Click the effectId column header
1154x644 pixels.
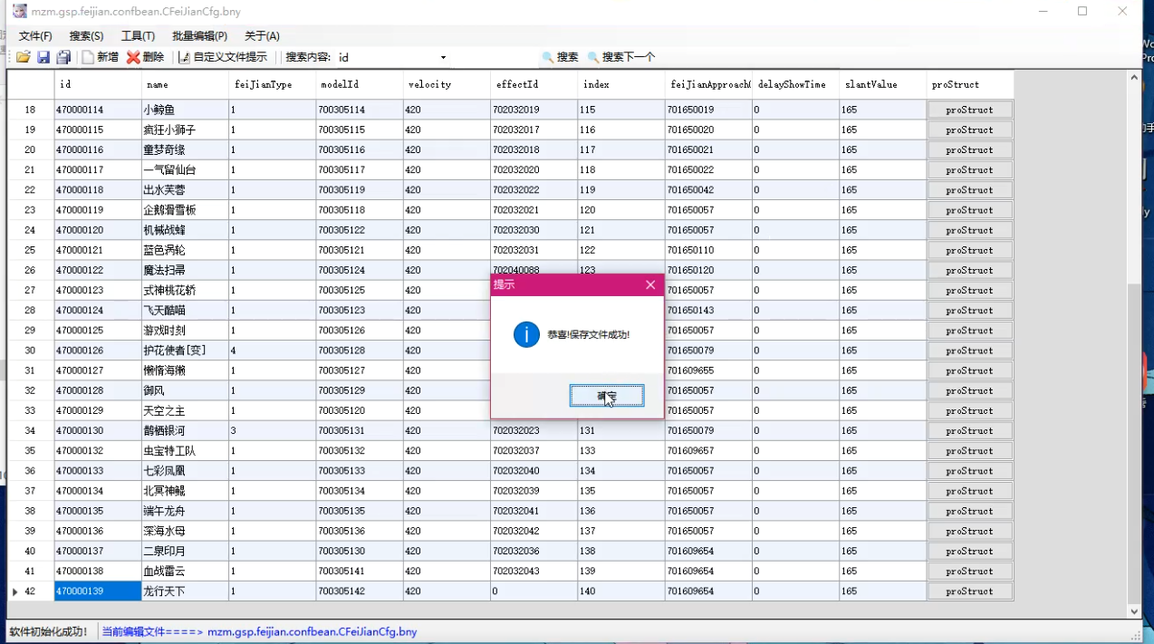click(534, 84)
